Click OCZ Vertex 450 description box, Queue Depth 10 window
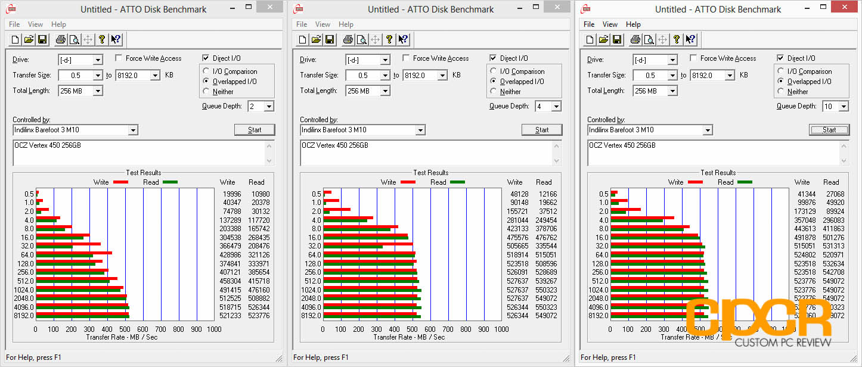The width and height of the screenshot is (862, 367). pyautogui.click(x=718, y=153)
